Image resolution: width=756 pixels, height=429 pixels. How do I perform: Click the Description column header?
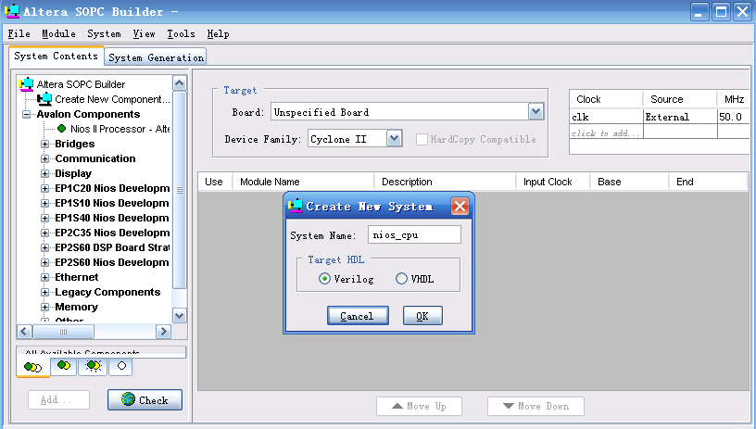445,182
